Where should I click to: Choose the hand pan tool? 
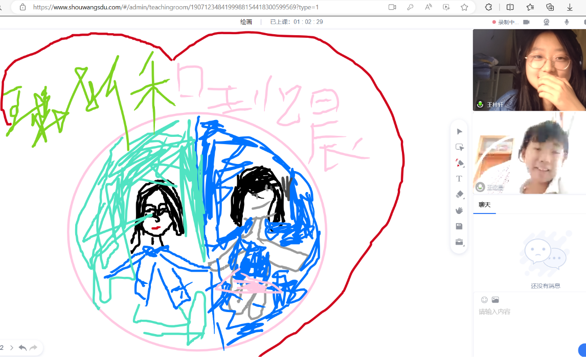click(459, 210)
